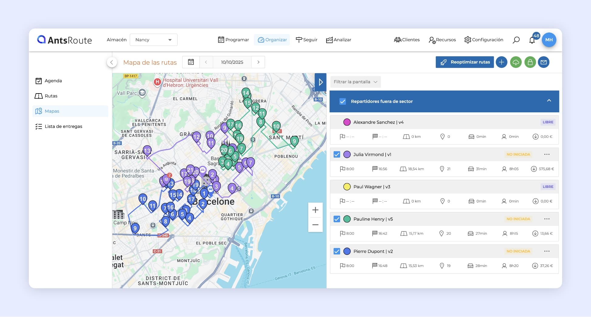This screenshot has height=317, width=591.
Task: Uncheck the Repartidores fuera de sector checkbox
Action: 343,101
